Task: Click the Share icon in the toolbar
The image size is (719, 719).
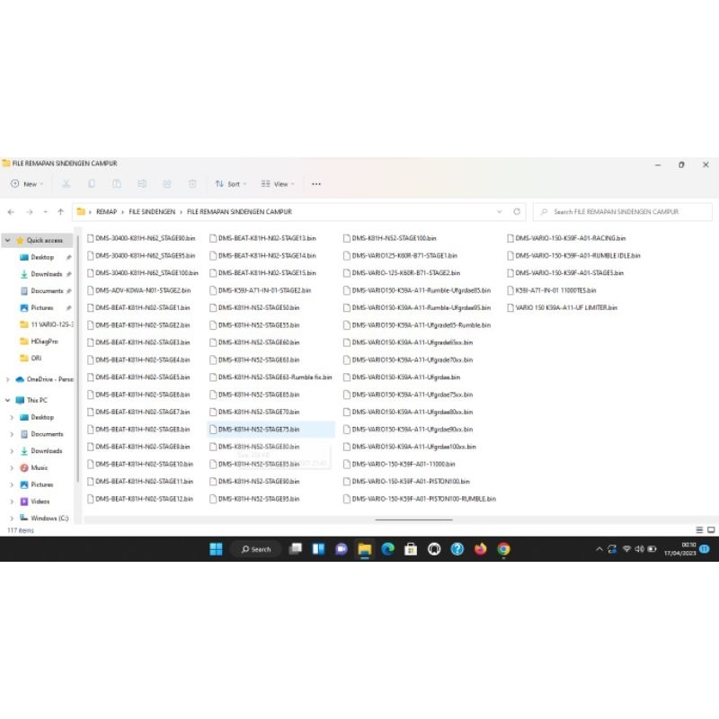Action: pyautogui.click(x=165, y=183)
